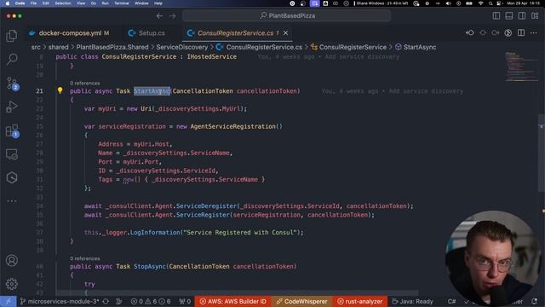Open the ConsulRegisterService.cs breadcrumb
Screen dimensions: 545x307
259,47
